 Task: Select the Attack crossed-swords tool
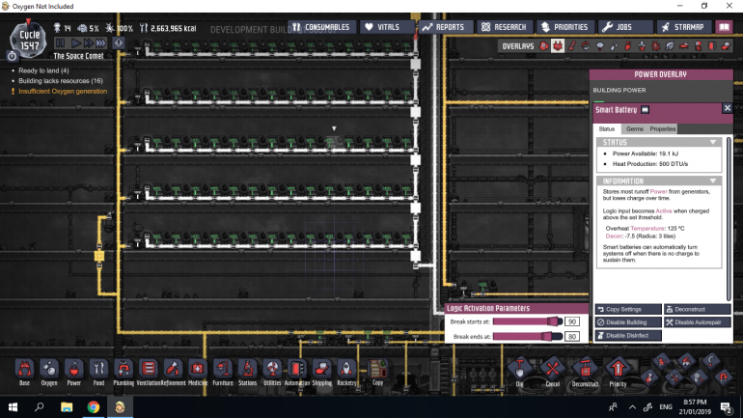coord(674,377)
